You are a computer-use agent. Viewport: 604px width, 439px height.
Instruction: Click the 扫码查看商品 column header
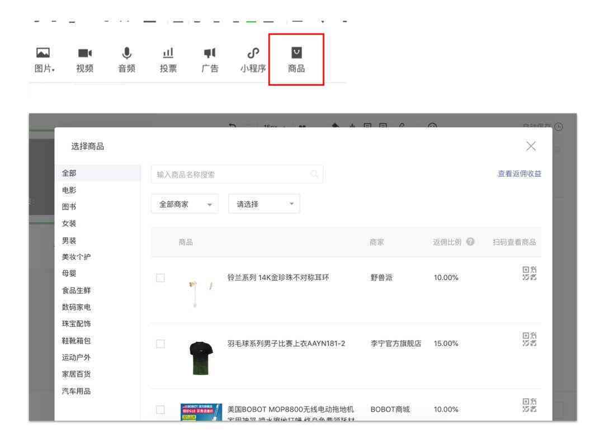pos(515,242)
